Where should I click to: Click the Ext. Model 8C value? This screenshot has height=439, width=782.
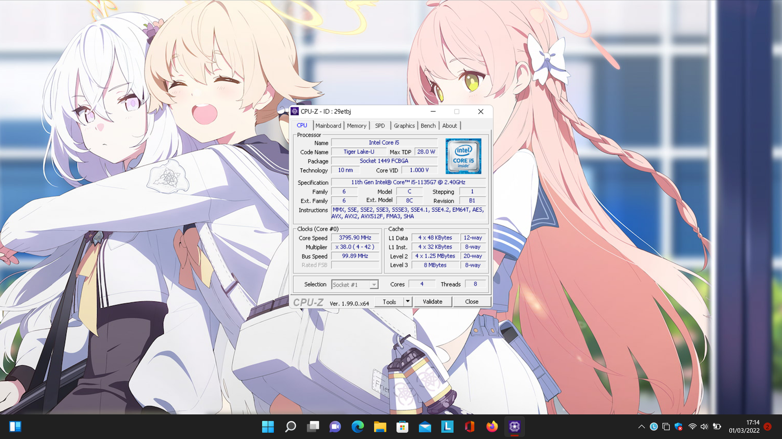coord(409,200)
